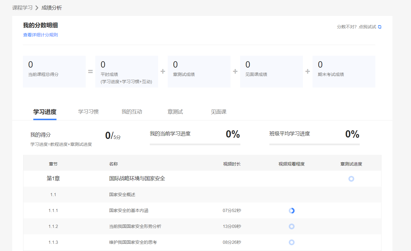Open the 章测试 tab
411x251 pixels.
(x=175, y=112)
